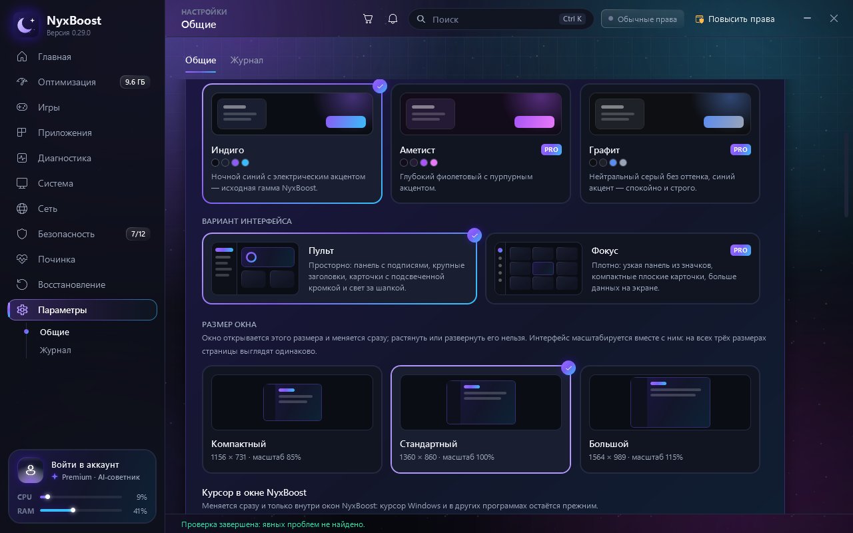Screen dimensions: 853x533
Task: Open Оптимизация gauge icon in sidebar
Action: tap(23, 82)
